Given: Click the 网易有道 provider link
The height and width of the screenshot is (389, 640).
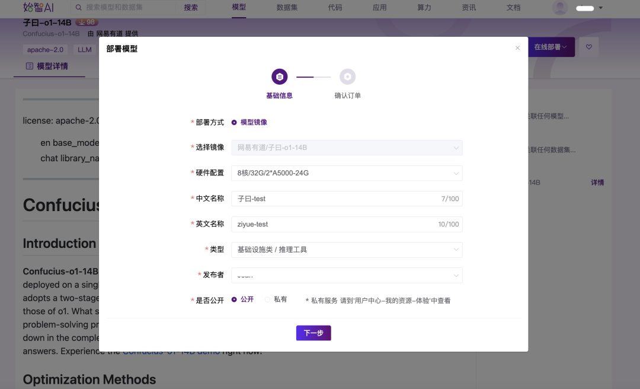Looking at the screenshot, I should click(110, 34).
